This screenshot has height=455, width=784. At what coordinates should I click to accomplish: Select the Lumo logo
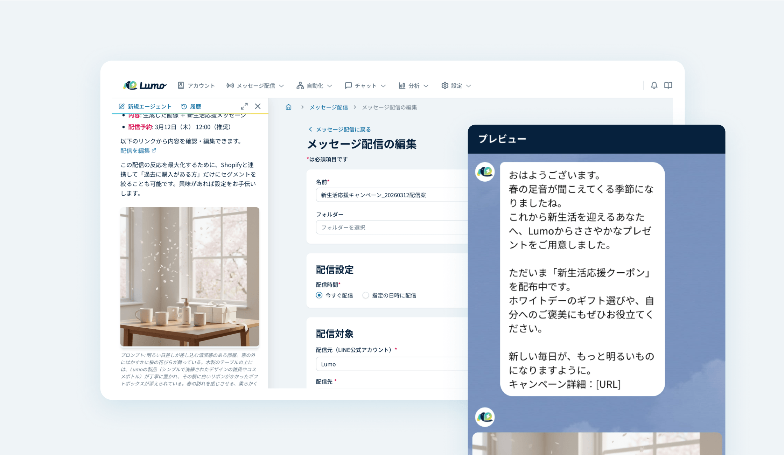146,85
